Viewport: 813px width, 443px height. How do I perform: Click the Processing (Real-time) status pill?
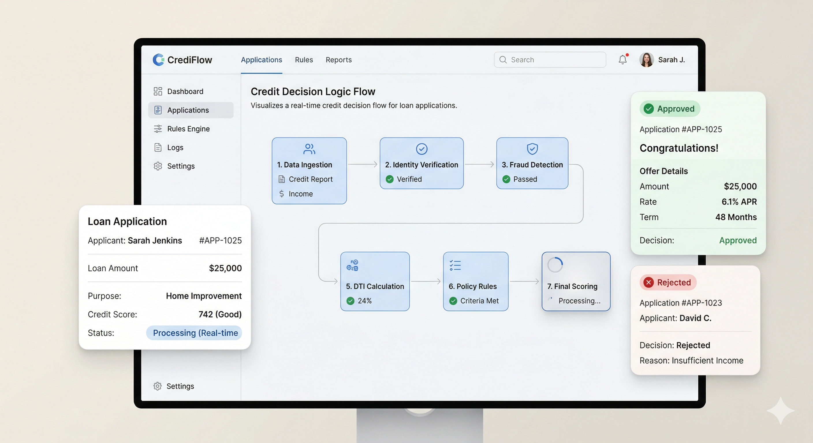194,333
